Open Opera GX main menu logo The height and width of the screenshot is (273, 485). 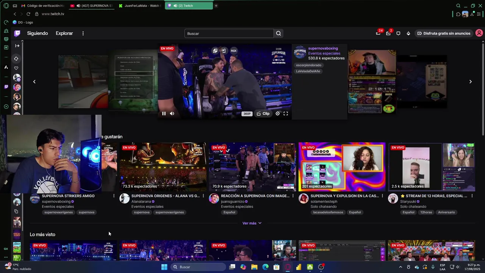(x=6, y=6)
